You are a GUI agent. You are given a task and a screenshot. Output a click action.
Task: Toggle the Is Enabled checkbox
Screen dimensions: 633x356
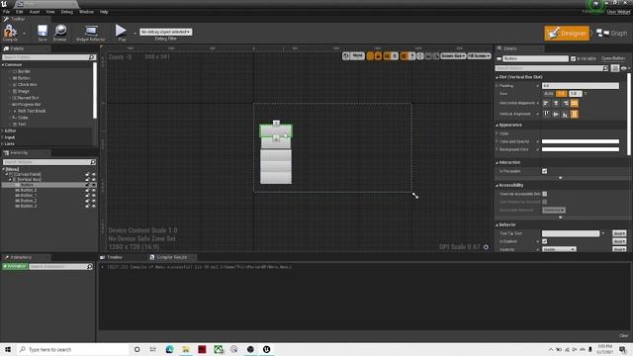(x=545, y=241)
